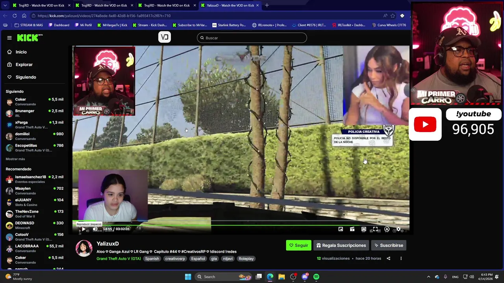This screenshot has height=283, width=504.
Task: Open the YalizuxD channel name link
Action: coord(107,244)
